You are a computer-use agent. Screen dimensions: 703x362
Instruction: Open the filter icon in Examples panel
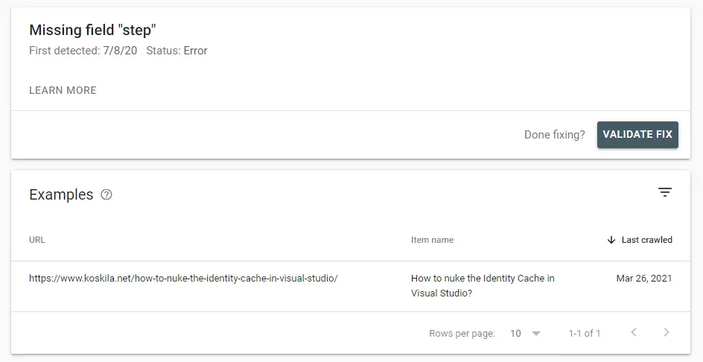664,193
